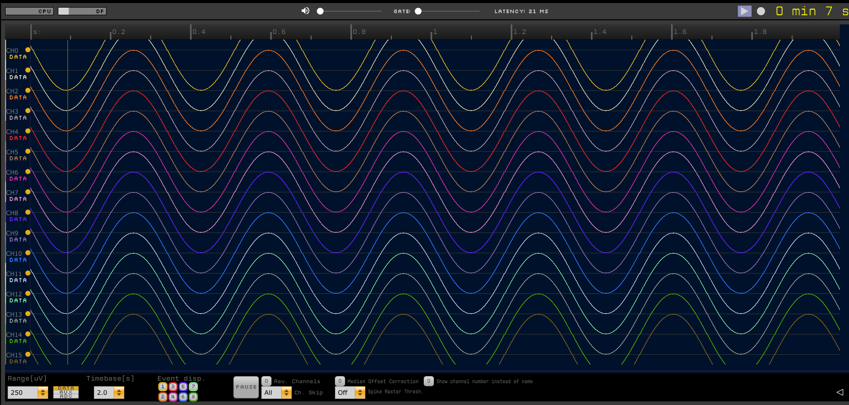Toggle Show channel number instead of name

(429, 381)
